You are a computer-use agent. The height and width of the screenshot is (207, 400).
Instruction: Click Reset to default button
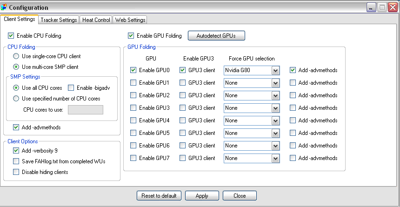159,196
